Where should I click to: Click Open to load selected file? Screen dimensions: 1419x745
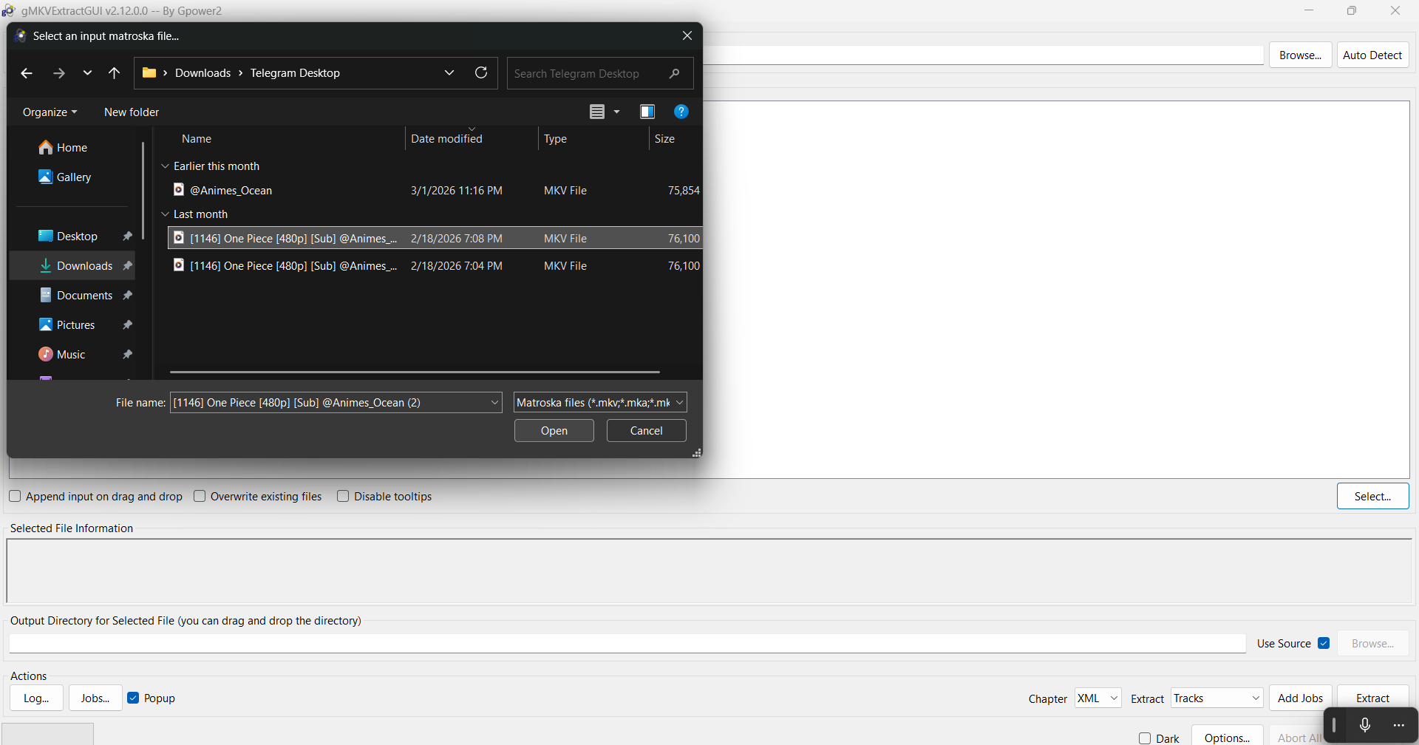click(554, 431)
